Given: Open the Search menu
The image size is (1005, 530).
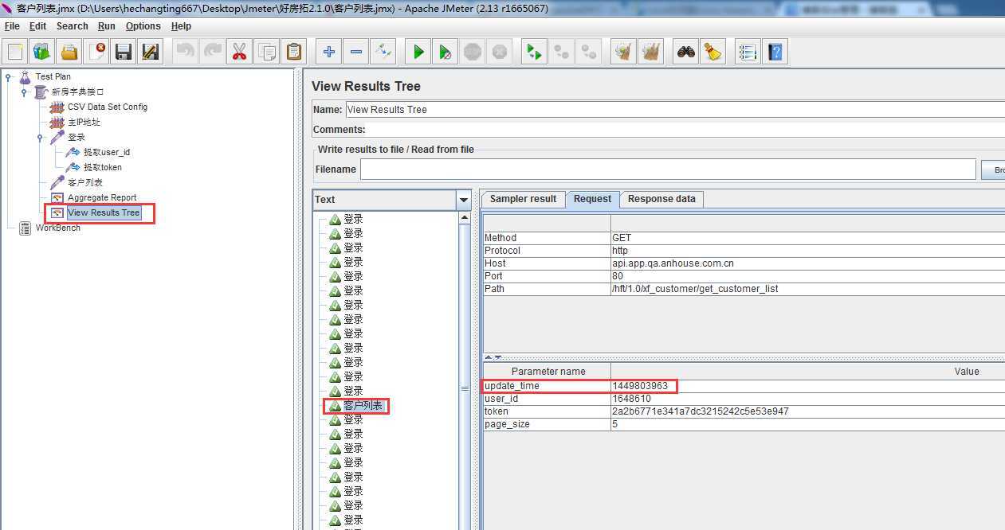Looking at the screenshot, I should (72, 25).
